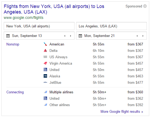
Task: Select the Los Angeles destination field
Action: click(x=111, y=26)
